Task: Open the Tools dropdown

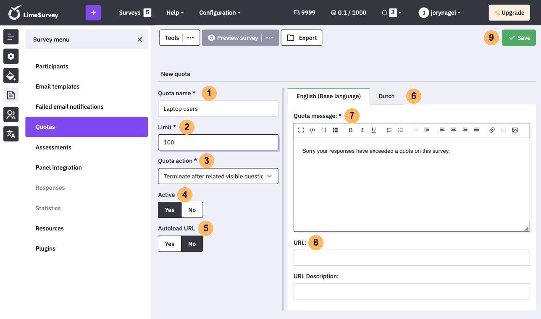Action: 180,38
